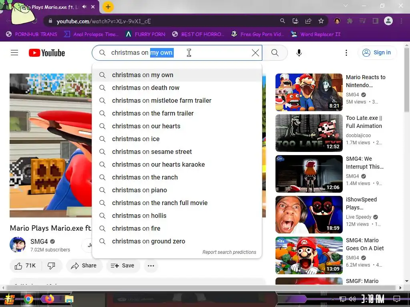The height and width of the screenshot is (307, 410).
Task: Open more actions ellipsis under video
Action: [151, 266]
